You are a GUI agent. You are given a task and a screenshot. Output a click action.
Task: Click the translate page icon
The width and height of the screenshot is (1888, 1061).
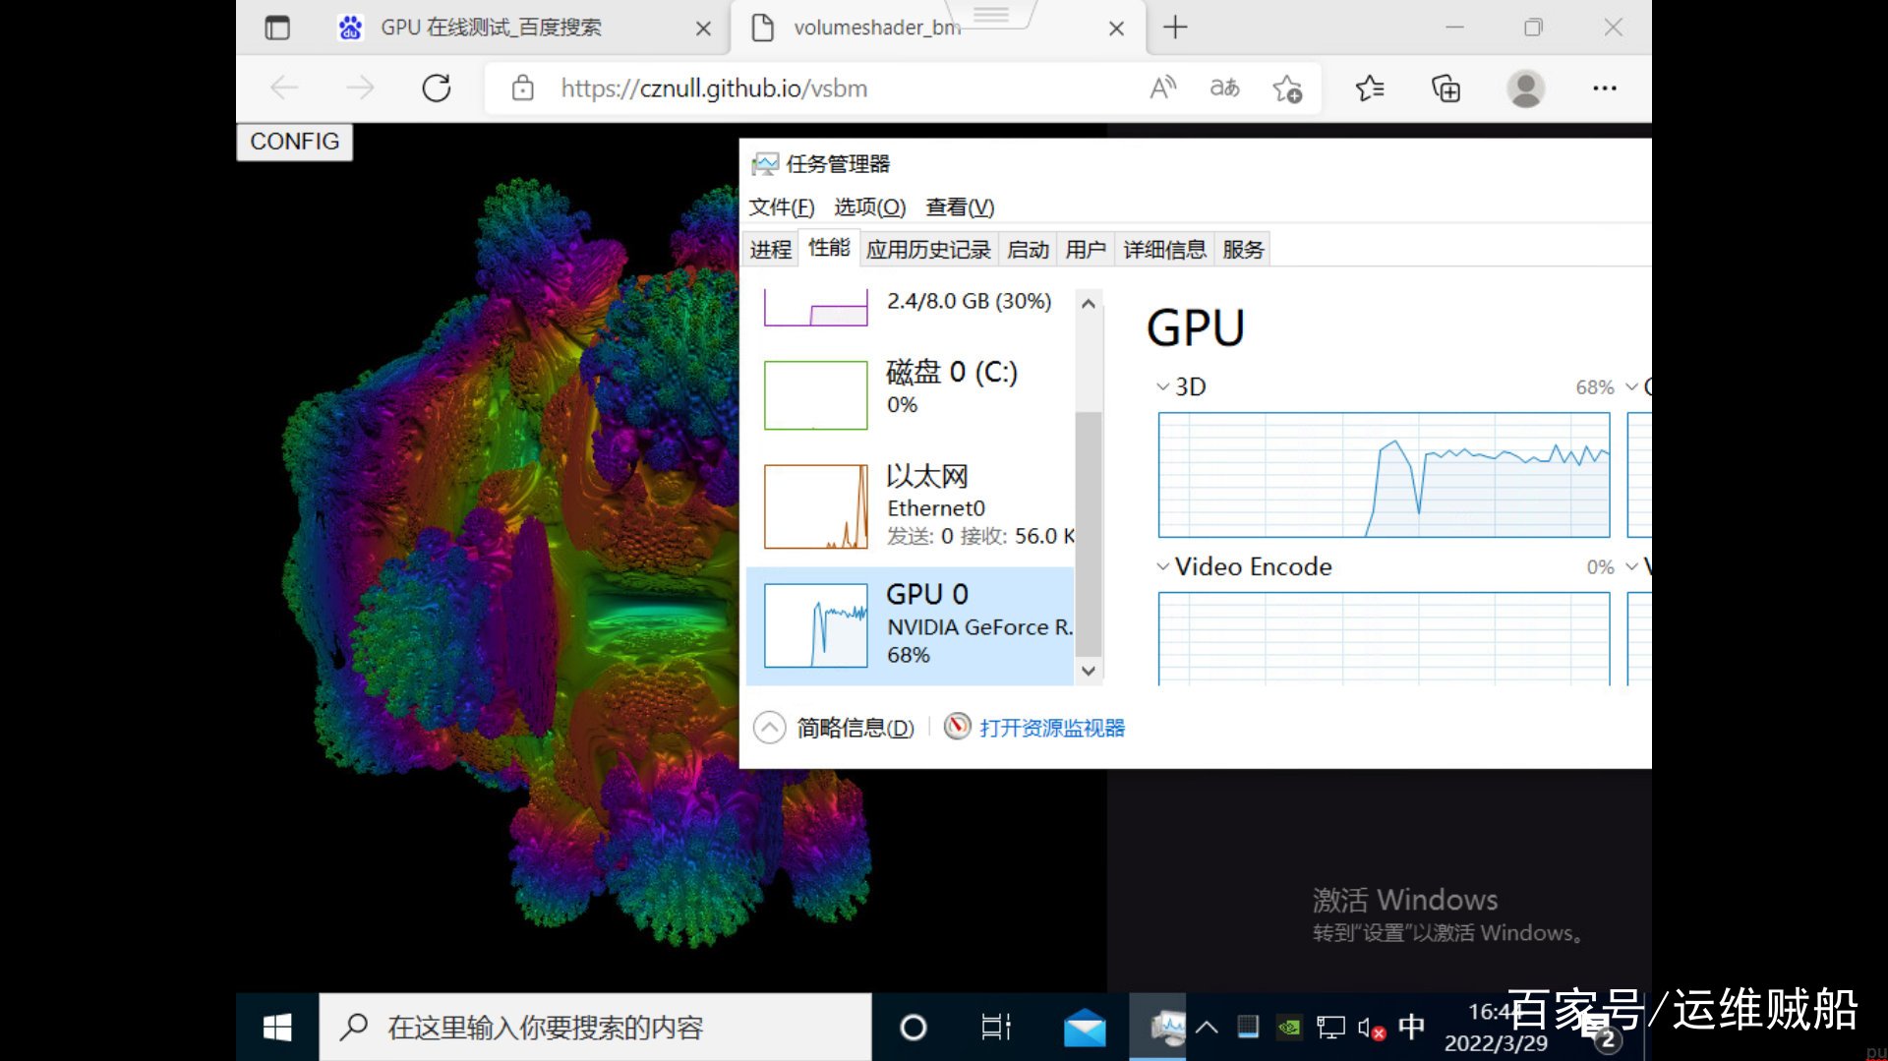pos(1224,88)
